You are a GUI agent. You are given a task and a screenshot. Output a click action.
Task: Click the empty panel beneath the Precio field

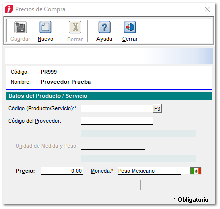91,185
